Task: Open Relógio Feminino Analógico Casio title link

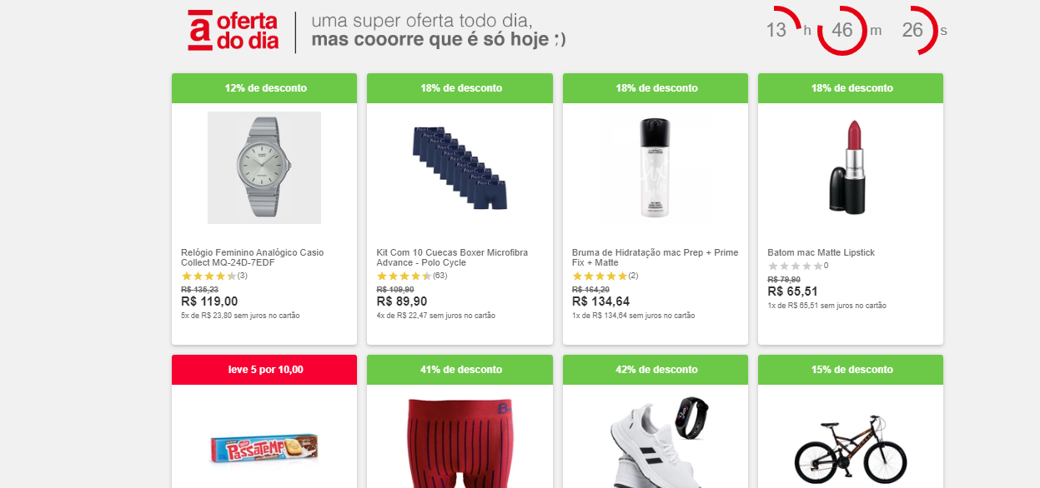Action: point(252,257)
